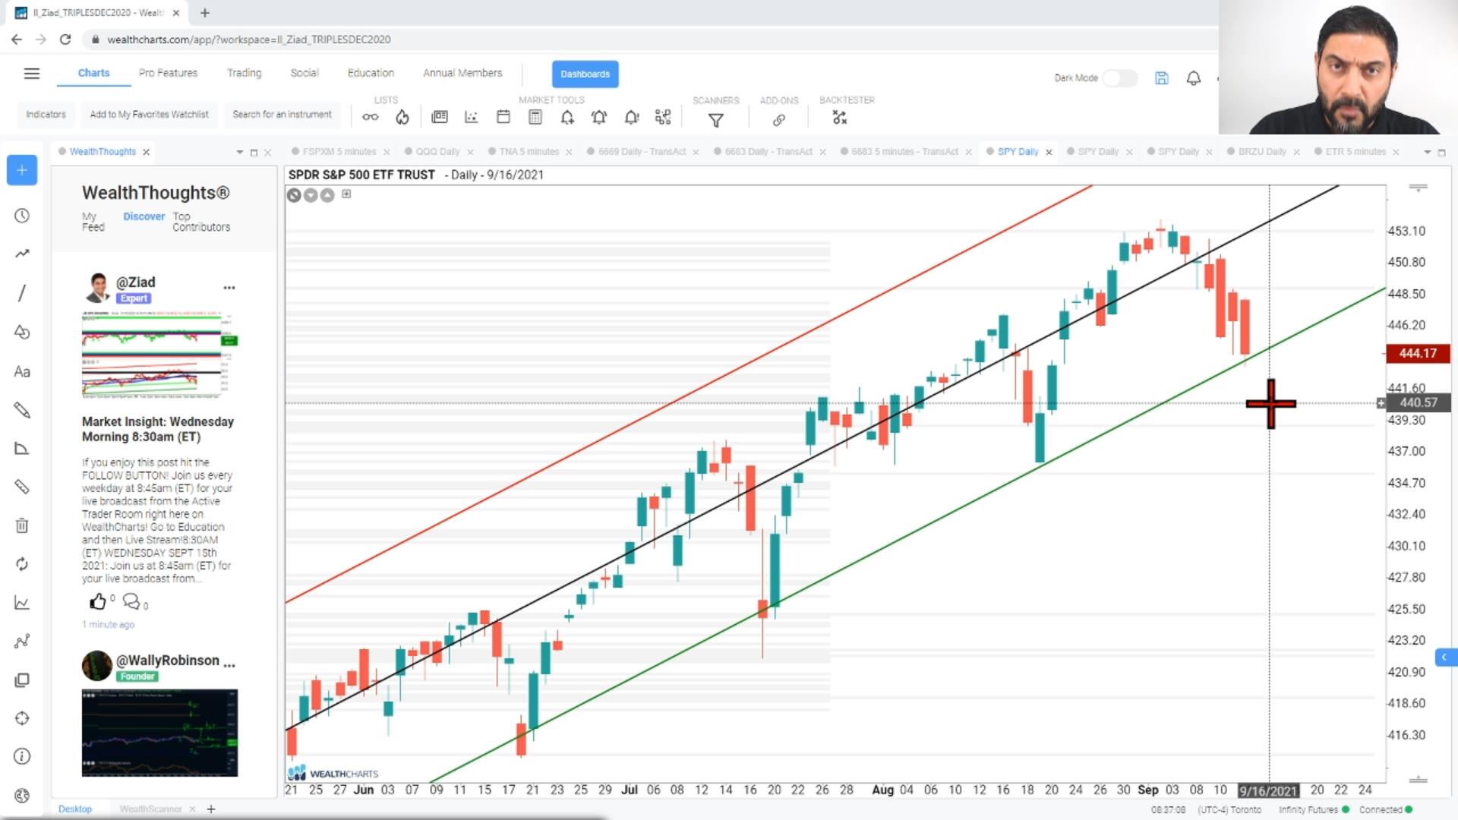Select the pencil drawing tool
Image resolution: width=1458 pixels, height=820 pixels.
22,410
